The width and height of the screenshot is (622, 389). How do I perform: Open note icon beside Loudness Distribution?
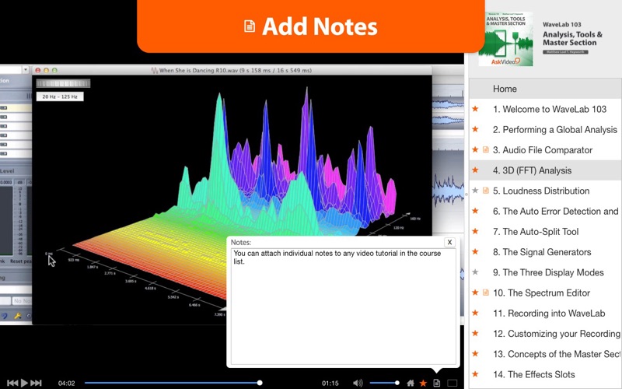[x=485, y=191]
